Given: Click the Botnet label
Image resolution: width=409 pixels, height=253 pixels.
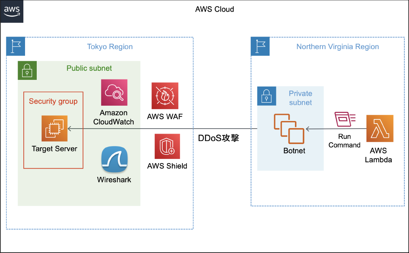Looking at the screenshot, I should point(294,151).
